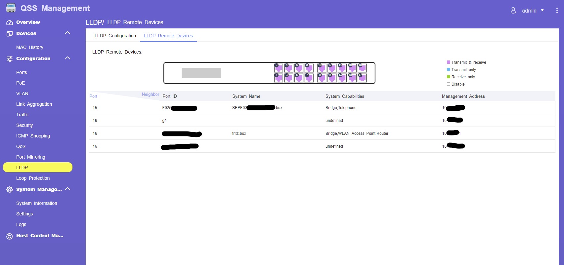The height and width of the screenshot is (265, 564).
Task: Collapse the System Management section chevron
Action: pyautogui.click(x=67, y=189)
